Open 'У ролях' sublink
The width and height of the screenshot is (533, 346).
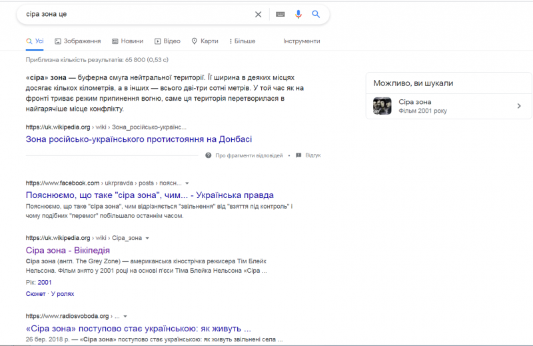click(x=63, y=294)
